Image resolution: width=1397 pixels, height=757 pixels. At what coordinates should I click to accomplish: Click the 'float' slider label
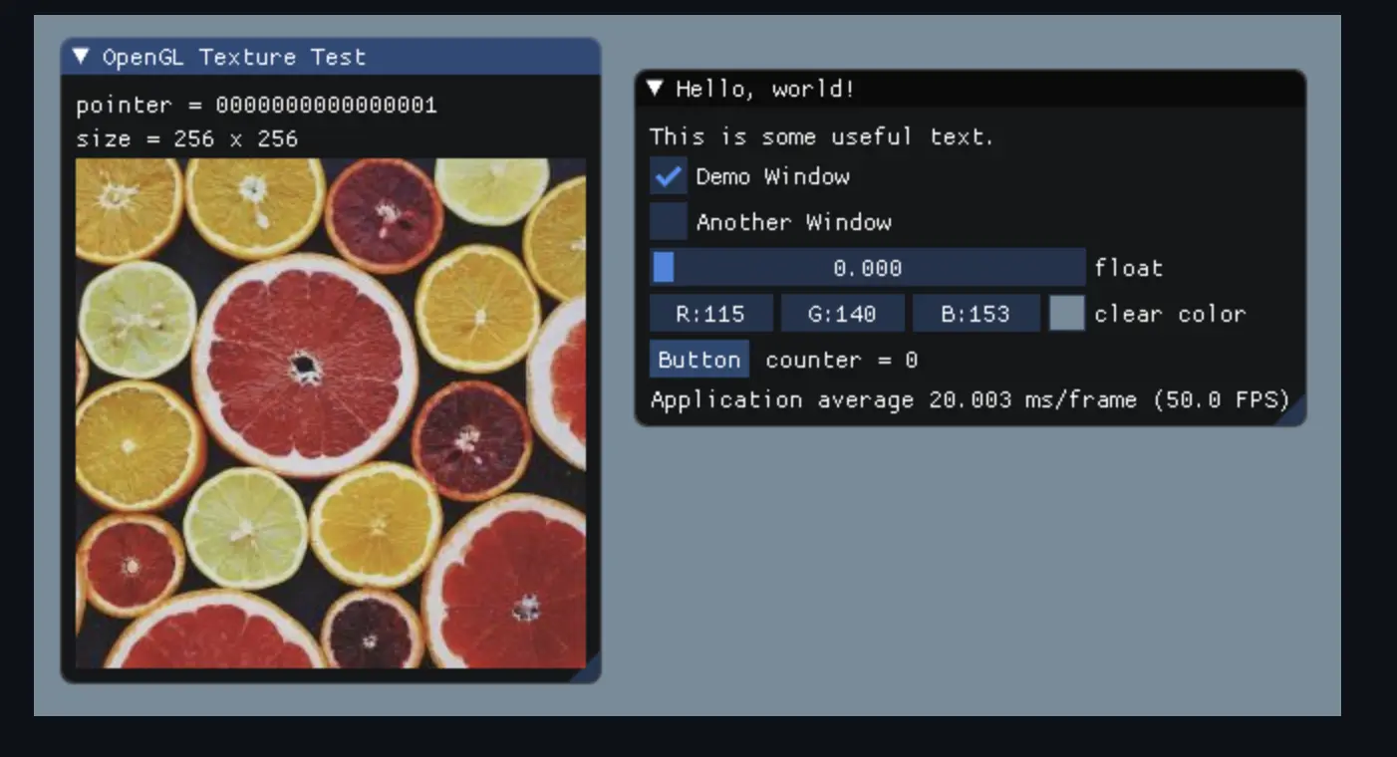click(x=1129, y=268)
